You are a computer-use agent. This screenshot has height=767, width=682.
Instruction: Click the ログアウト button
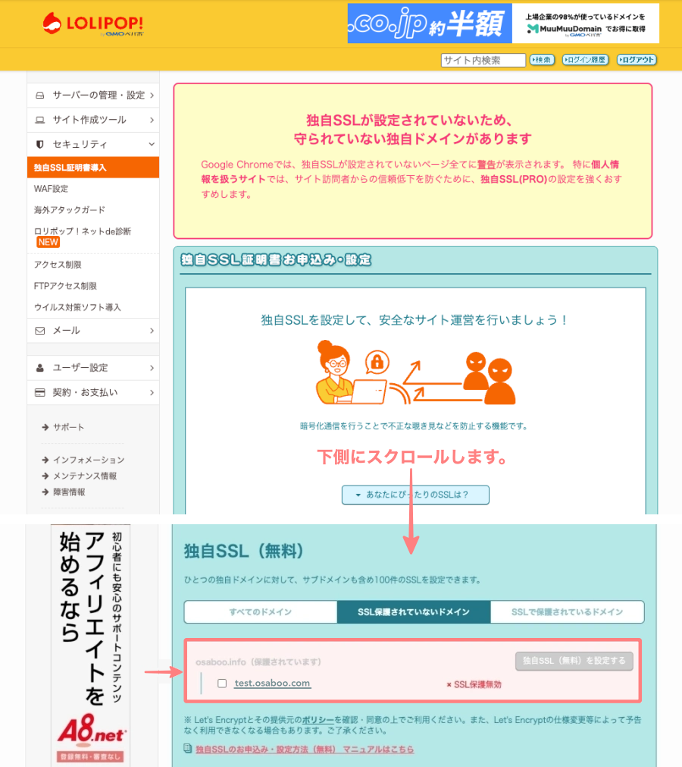pyautogui.click(x=637, y=60)
